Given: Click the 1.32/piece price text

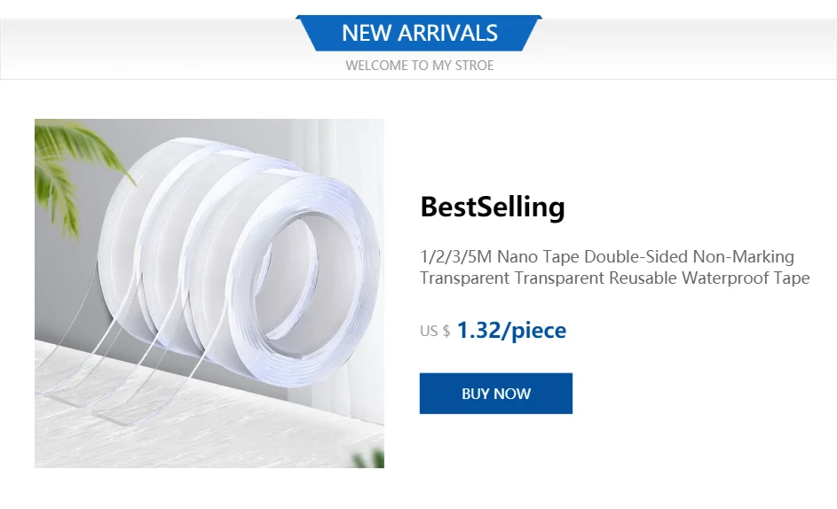Looking at the screenshot, I should [x=511, y=330].
